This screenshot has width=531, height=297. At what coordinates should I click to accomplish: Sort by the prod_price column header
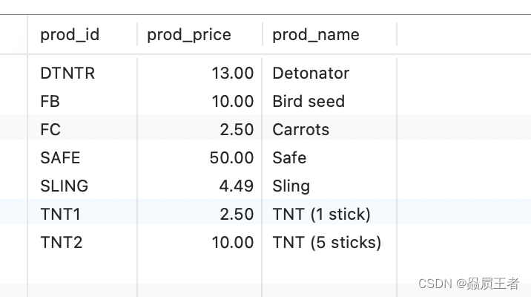189,35
